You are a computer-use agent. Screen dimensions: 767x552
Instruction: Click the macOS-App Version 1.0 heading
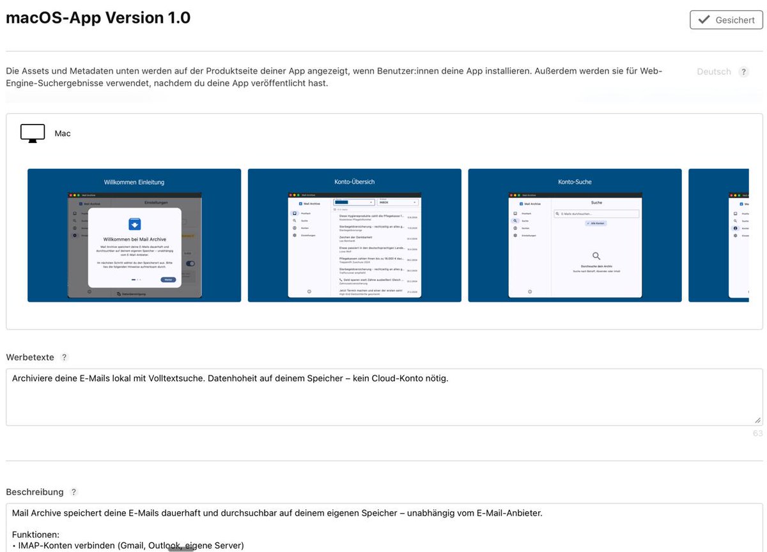tap(98, 18)
